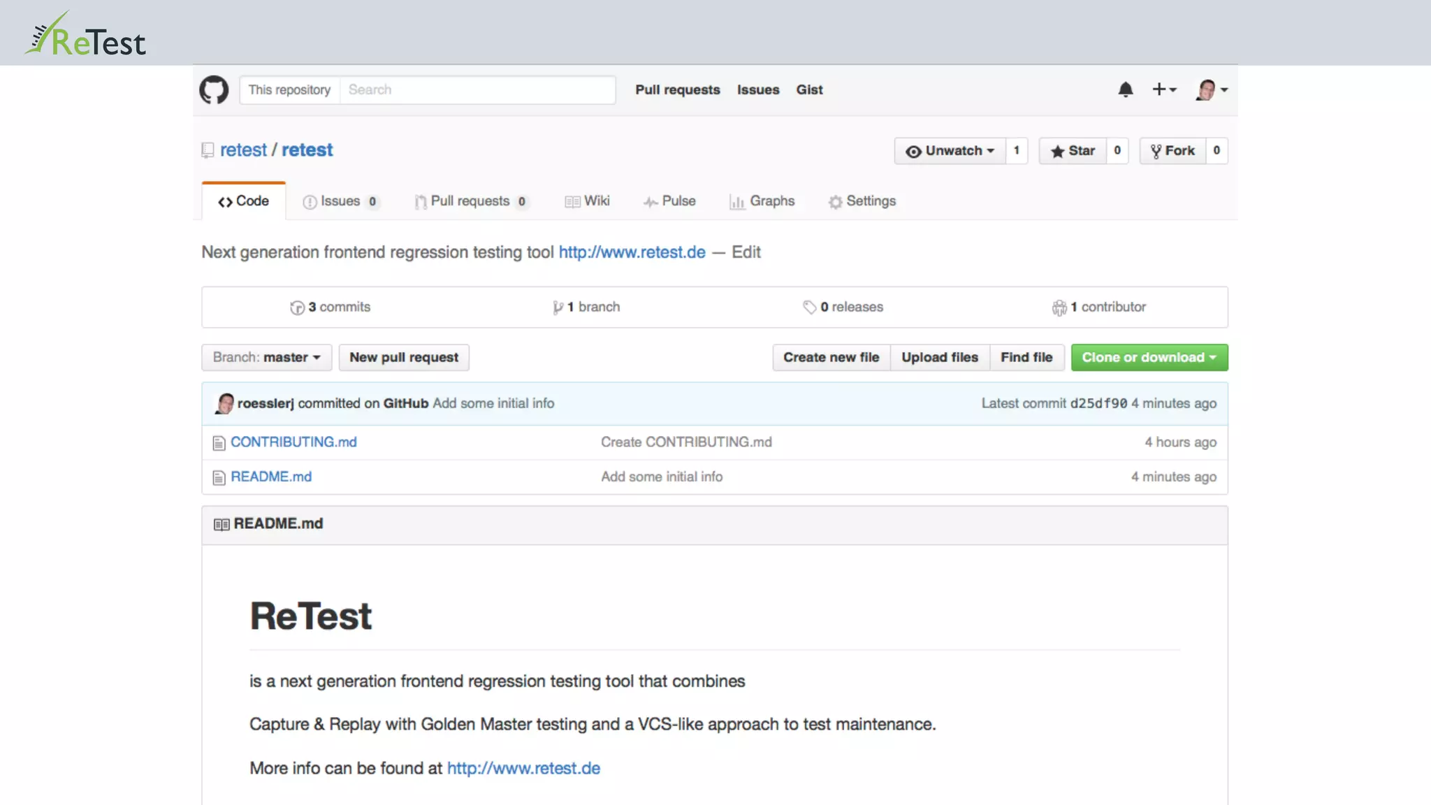Star the retest repository
The image size is (1431, 805).
pyautogui.click(x=1073, y=151)
